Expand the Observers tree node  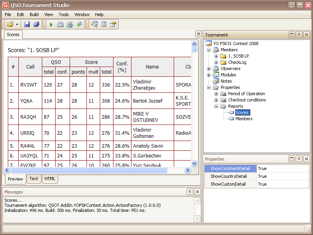[209, 69]
